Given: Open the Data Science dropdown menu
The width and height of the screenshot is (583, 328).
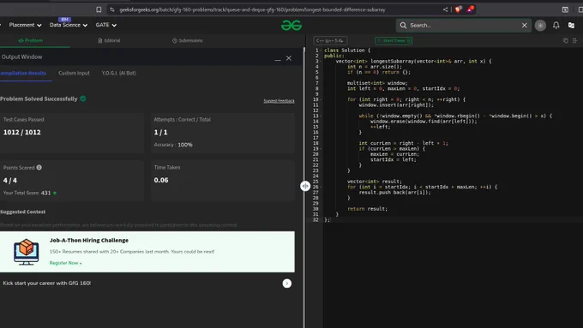Looking at the screenshot, I should [x=69, y=25].
